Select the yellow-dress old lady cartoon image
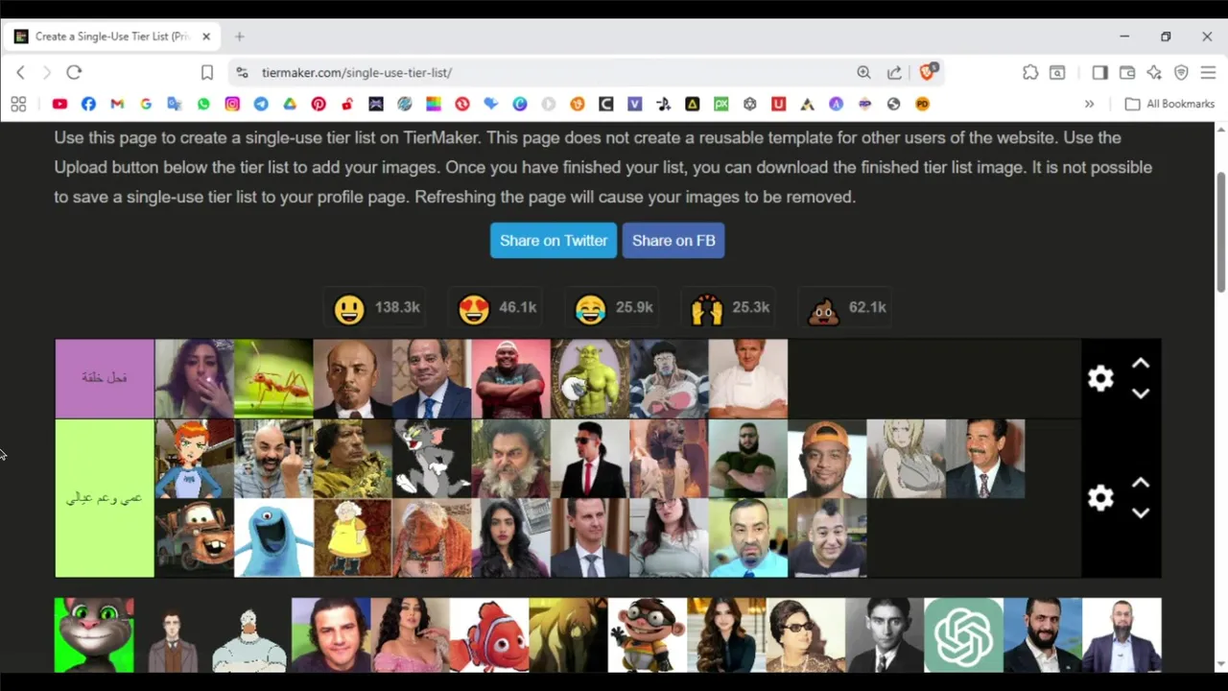 tap(353, 537)
